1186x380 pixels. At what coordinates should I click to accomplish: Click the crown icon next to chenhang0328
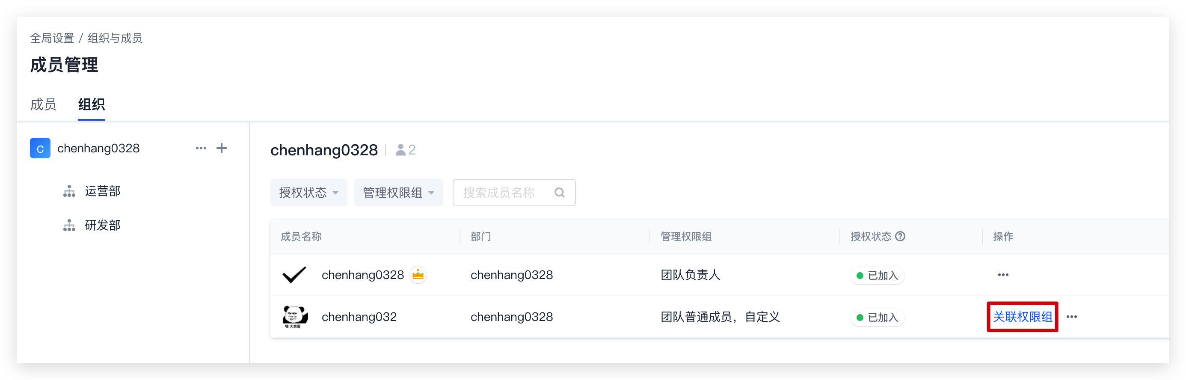pos(418,275)
